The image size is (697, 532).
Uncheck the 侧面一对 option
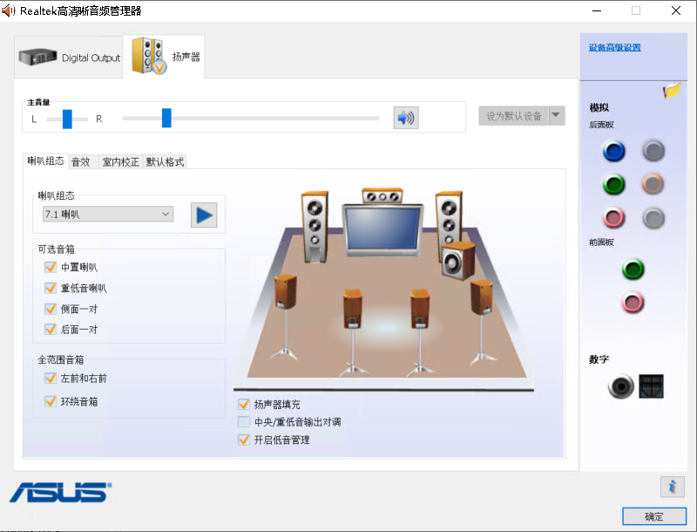coord(51,309)
